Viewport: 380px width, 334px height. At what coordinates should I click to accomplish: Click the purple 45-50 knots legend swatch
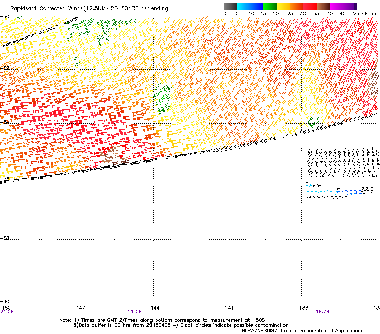click(350, 6)
